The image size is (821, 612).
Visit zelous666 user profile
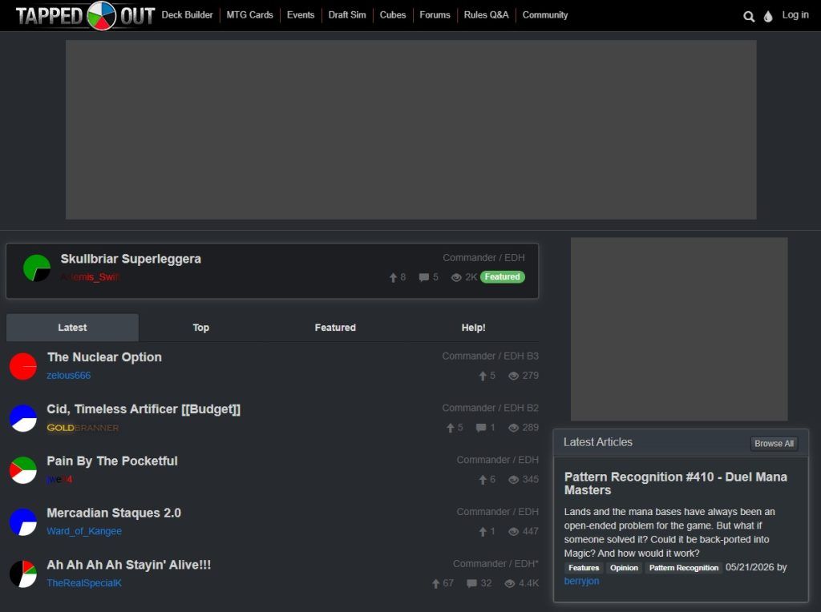coord(69,376)
